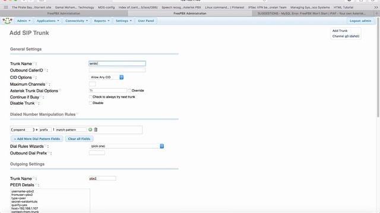380x213 pixels.
Task: Click Clear all Fields button
Action: click(x=79, y=139)
